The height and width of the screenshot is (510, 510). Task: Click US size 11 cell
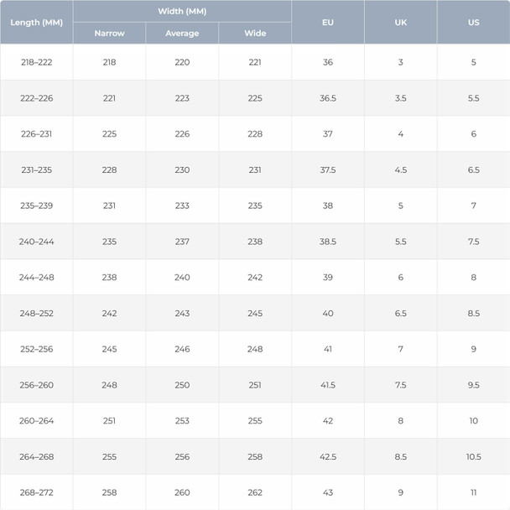(x=474, y=493)
